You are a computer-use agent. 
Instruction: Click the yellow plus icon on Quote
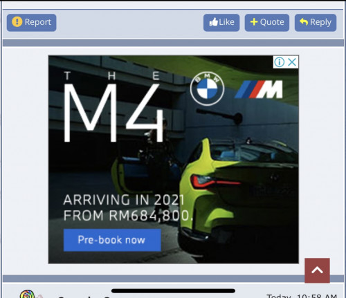[x=254, y=22]
